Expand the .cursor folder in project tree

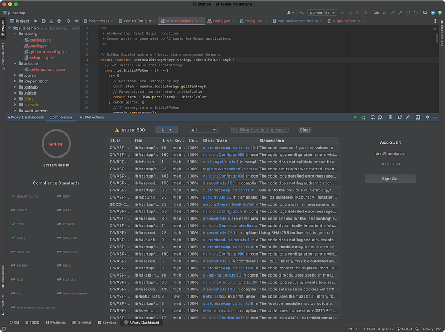point(16,75)
